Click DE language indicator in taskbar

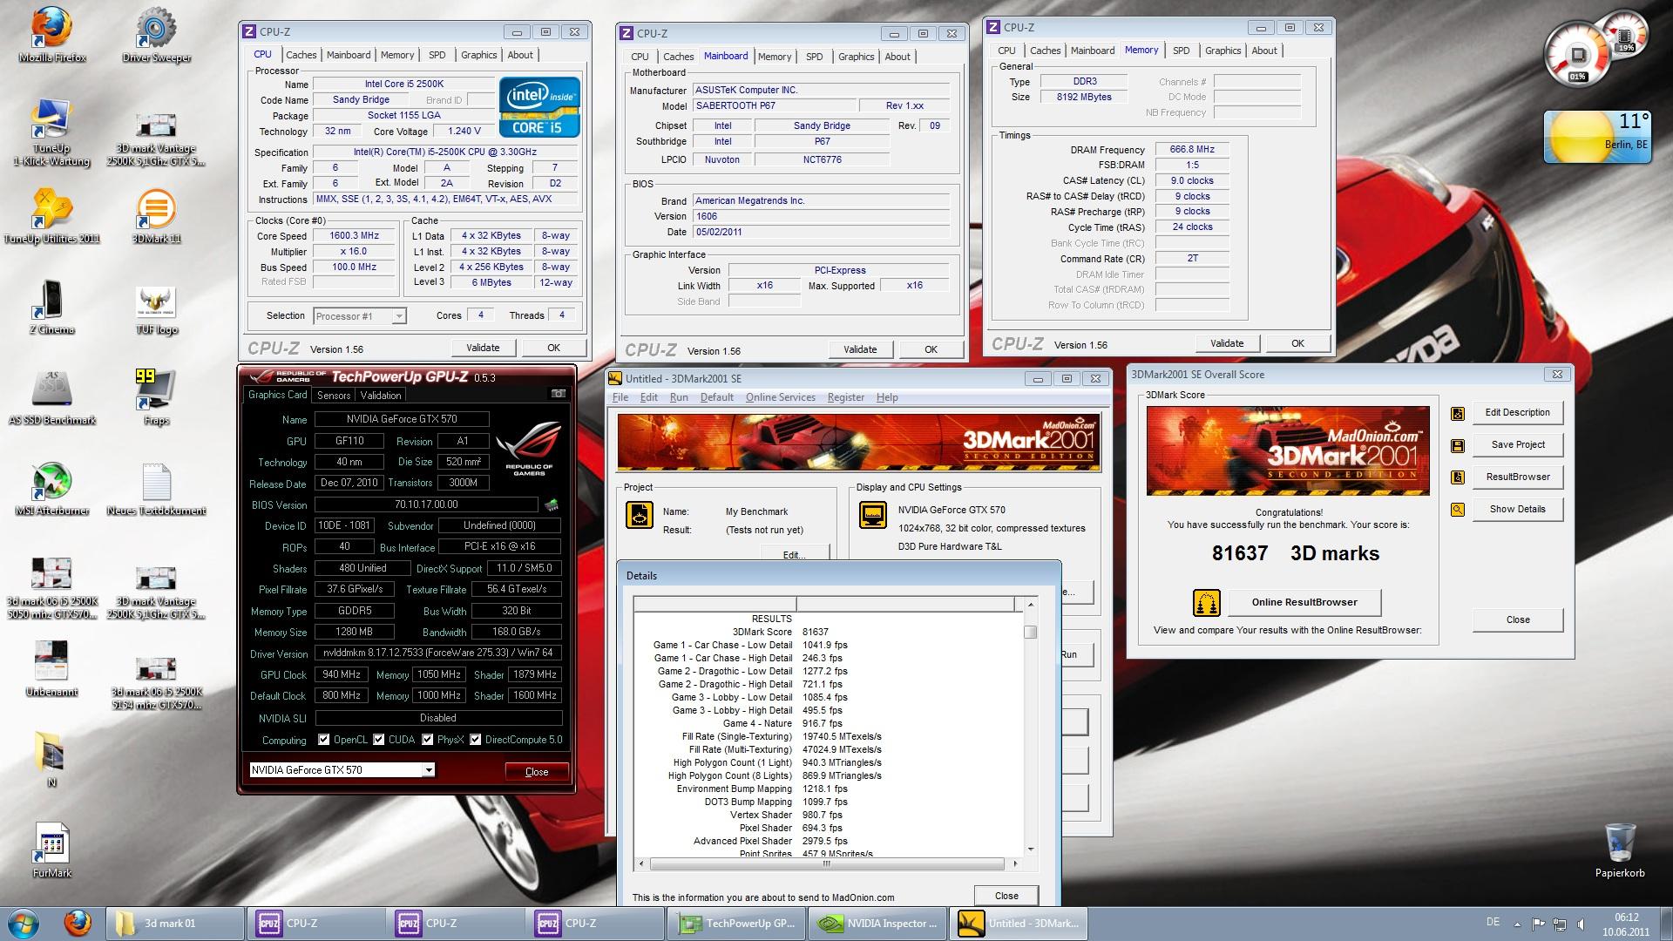[1493, 922]
